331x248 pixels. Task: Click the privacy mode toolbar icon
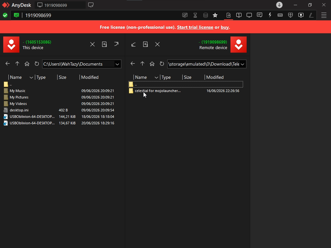point(185,15)
